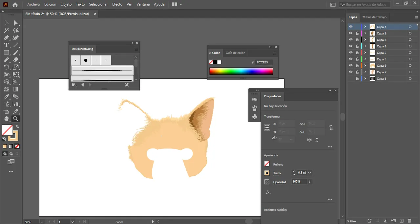Hide layer Capa 2
Viewport: 420px width, 224px height.
point(351,53)
